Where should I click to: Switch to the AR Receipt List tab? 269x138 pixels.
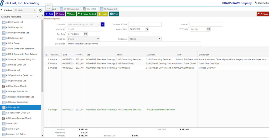[x=109, y=9]
